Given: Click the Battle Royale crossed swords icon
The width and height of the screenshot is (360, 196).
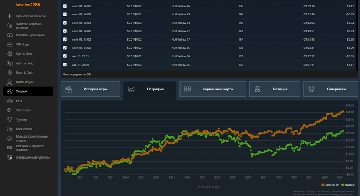Looking at the screenshot, I should [10, 82].
